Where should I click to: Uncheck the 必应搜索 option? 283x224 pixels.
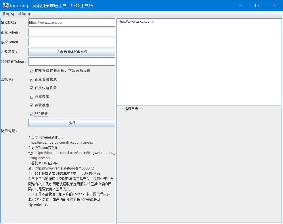(31, 97)
